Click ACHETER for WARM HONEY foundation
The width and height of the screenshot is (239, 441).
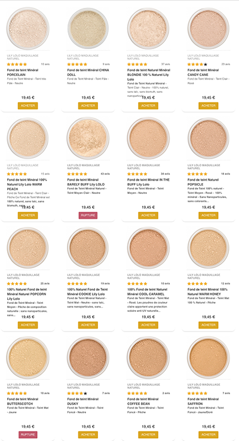(209, 325)
